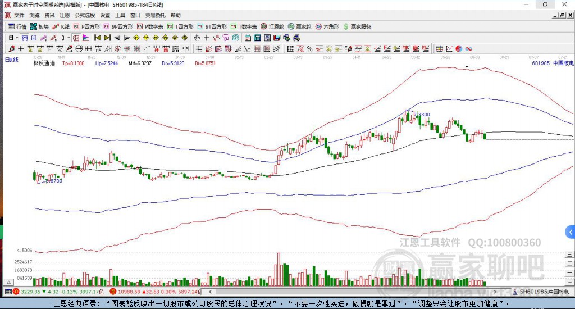Screen dimensions: 575x309
Task: Click the 极反通道 indicator label
Action: tap(44, 63)
